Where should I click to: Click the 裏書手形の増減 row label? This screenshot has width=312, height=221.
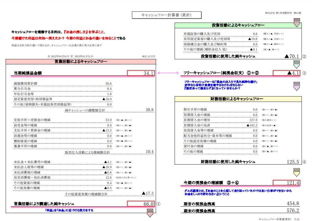[25, 146]
